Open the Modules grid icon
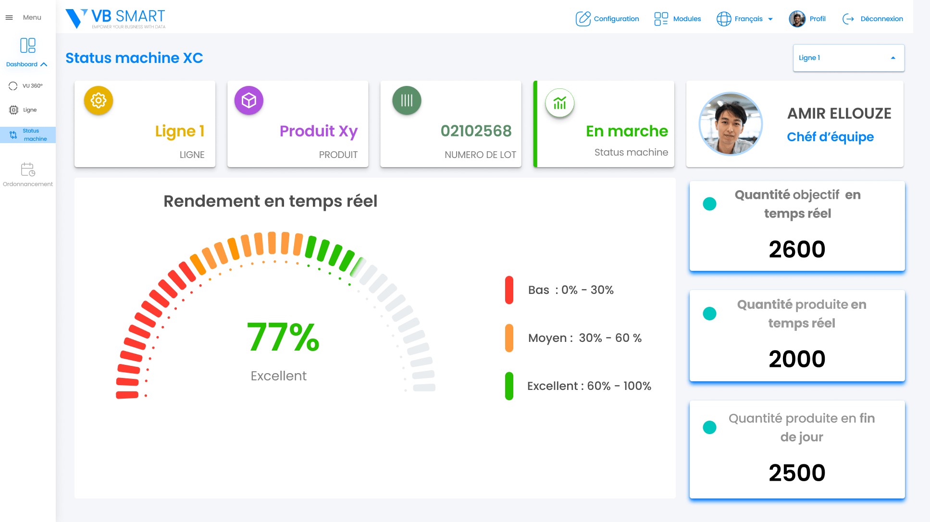 661,19
